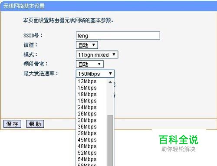Open the 信道 dropdown set to 自动
The image size is (217, 166).
coord(87,45)
